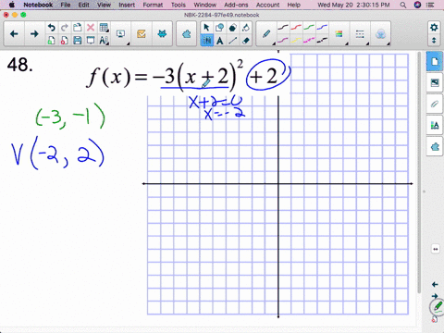Undo the last action
The image size is (444, 333).
pyautogui.click(x=51, y=28)
